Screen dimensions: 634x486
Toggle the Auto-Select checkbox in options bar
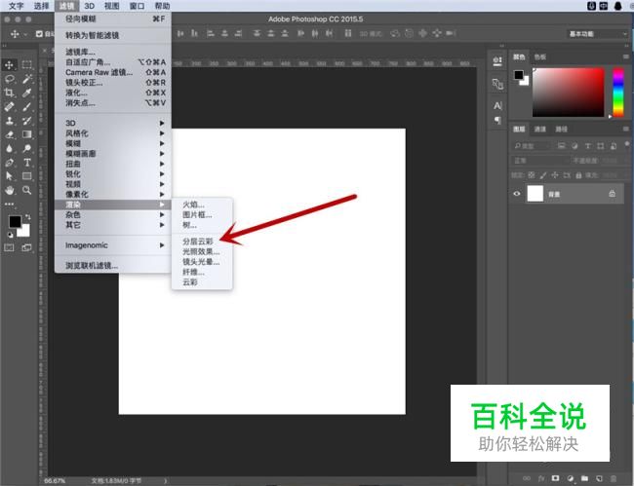click(x=39, y=34)
